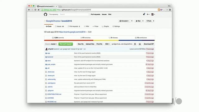Click Issues in top navigation
199x112 pixels.
(x=104, y=15)
